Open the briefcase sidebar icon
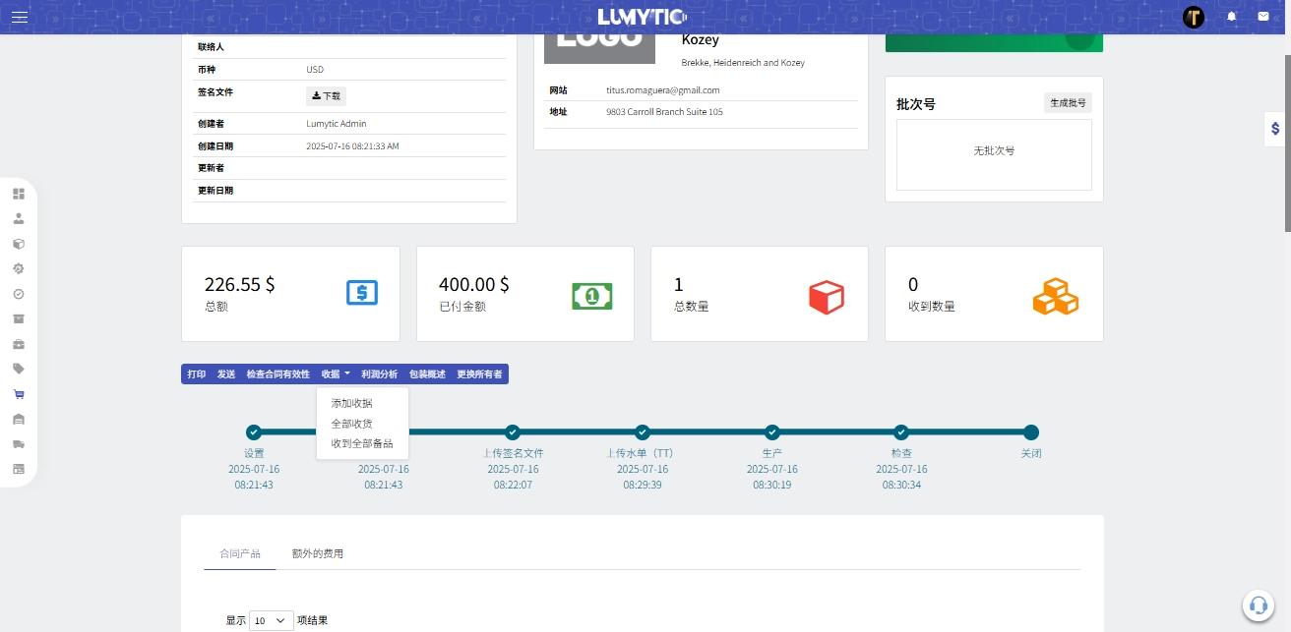The width and height of the screenshot is (1291, 632). pos(18,344)
